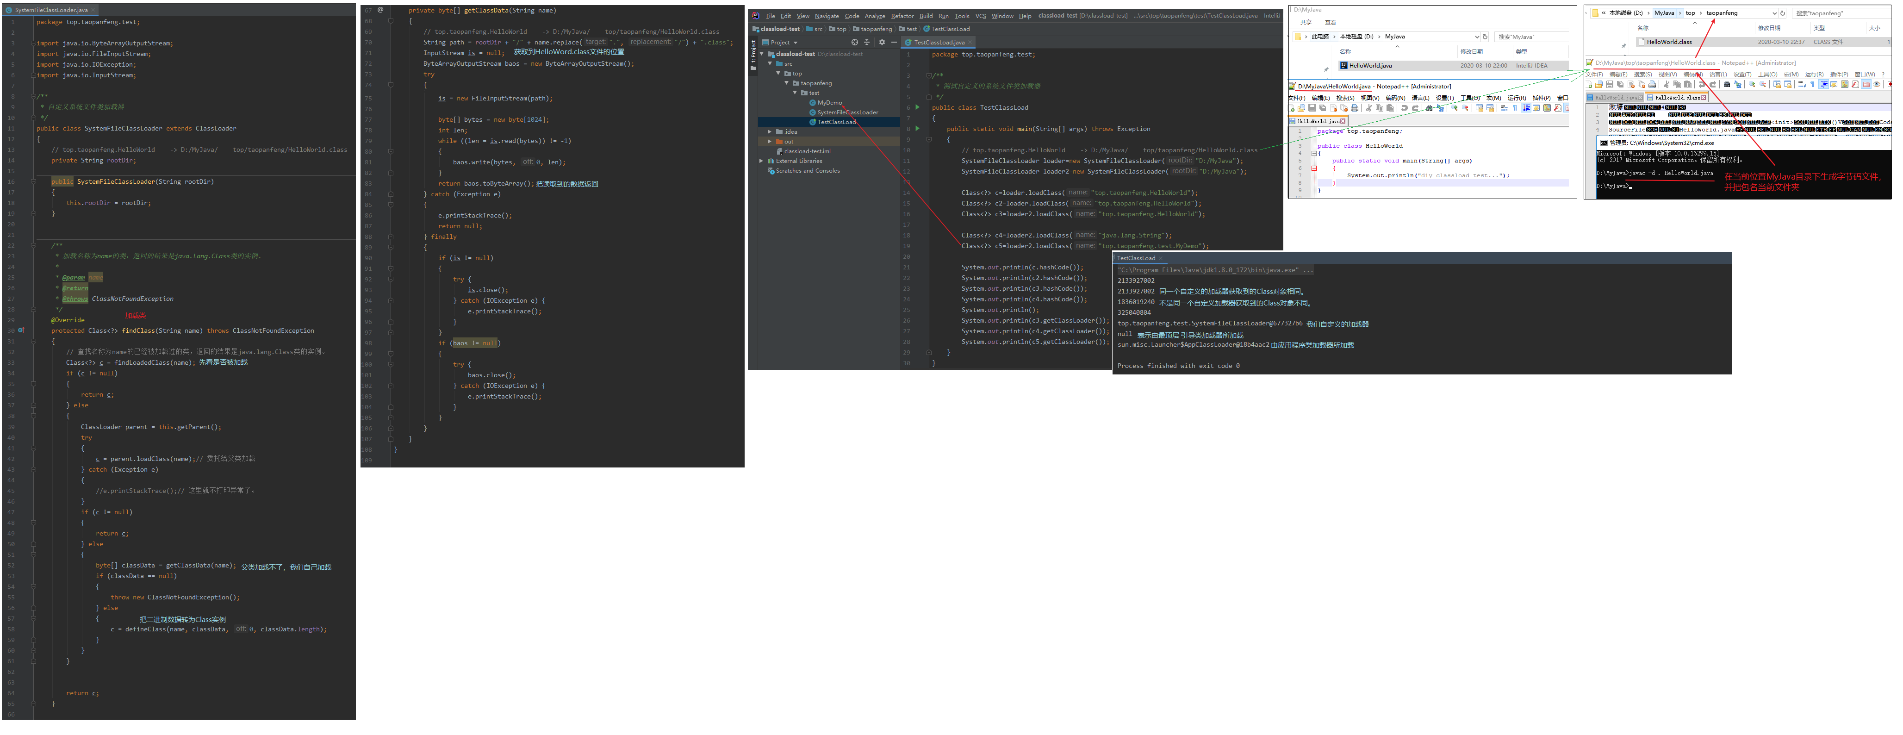Toggle indent guide icon in HelloWorld.java Notepad++
This screenshot has width=1903, height=735.
pyautogui.click(x=1526, y=109)
